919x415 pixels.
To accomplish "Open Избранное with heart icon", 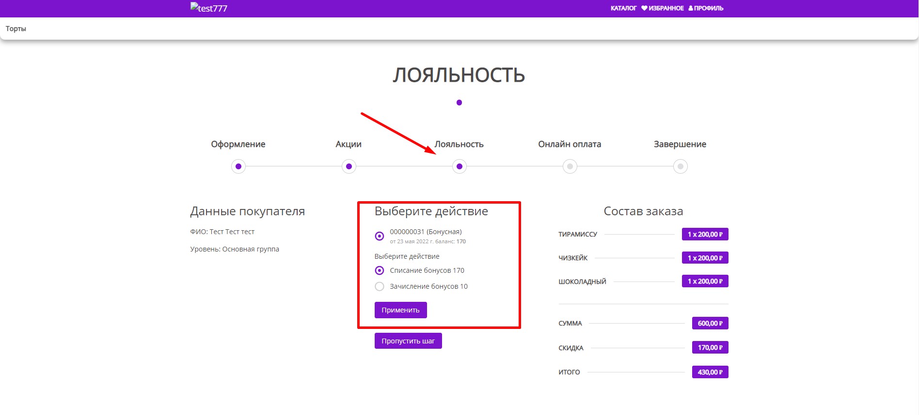I will (663, 8).
